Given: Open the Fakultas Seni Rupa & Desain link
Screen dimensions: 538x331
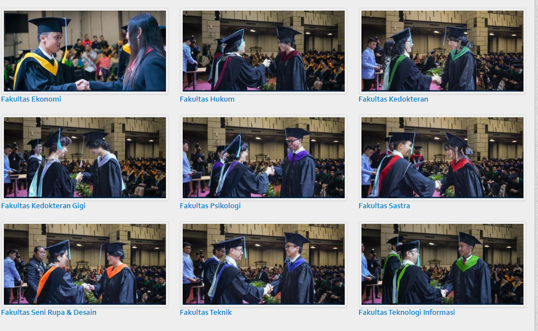Looking at the screenshot, I should [x=49, y=313].
